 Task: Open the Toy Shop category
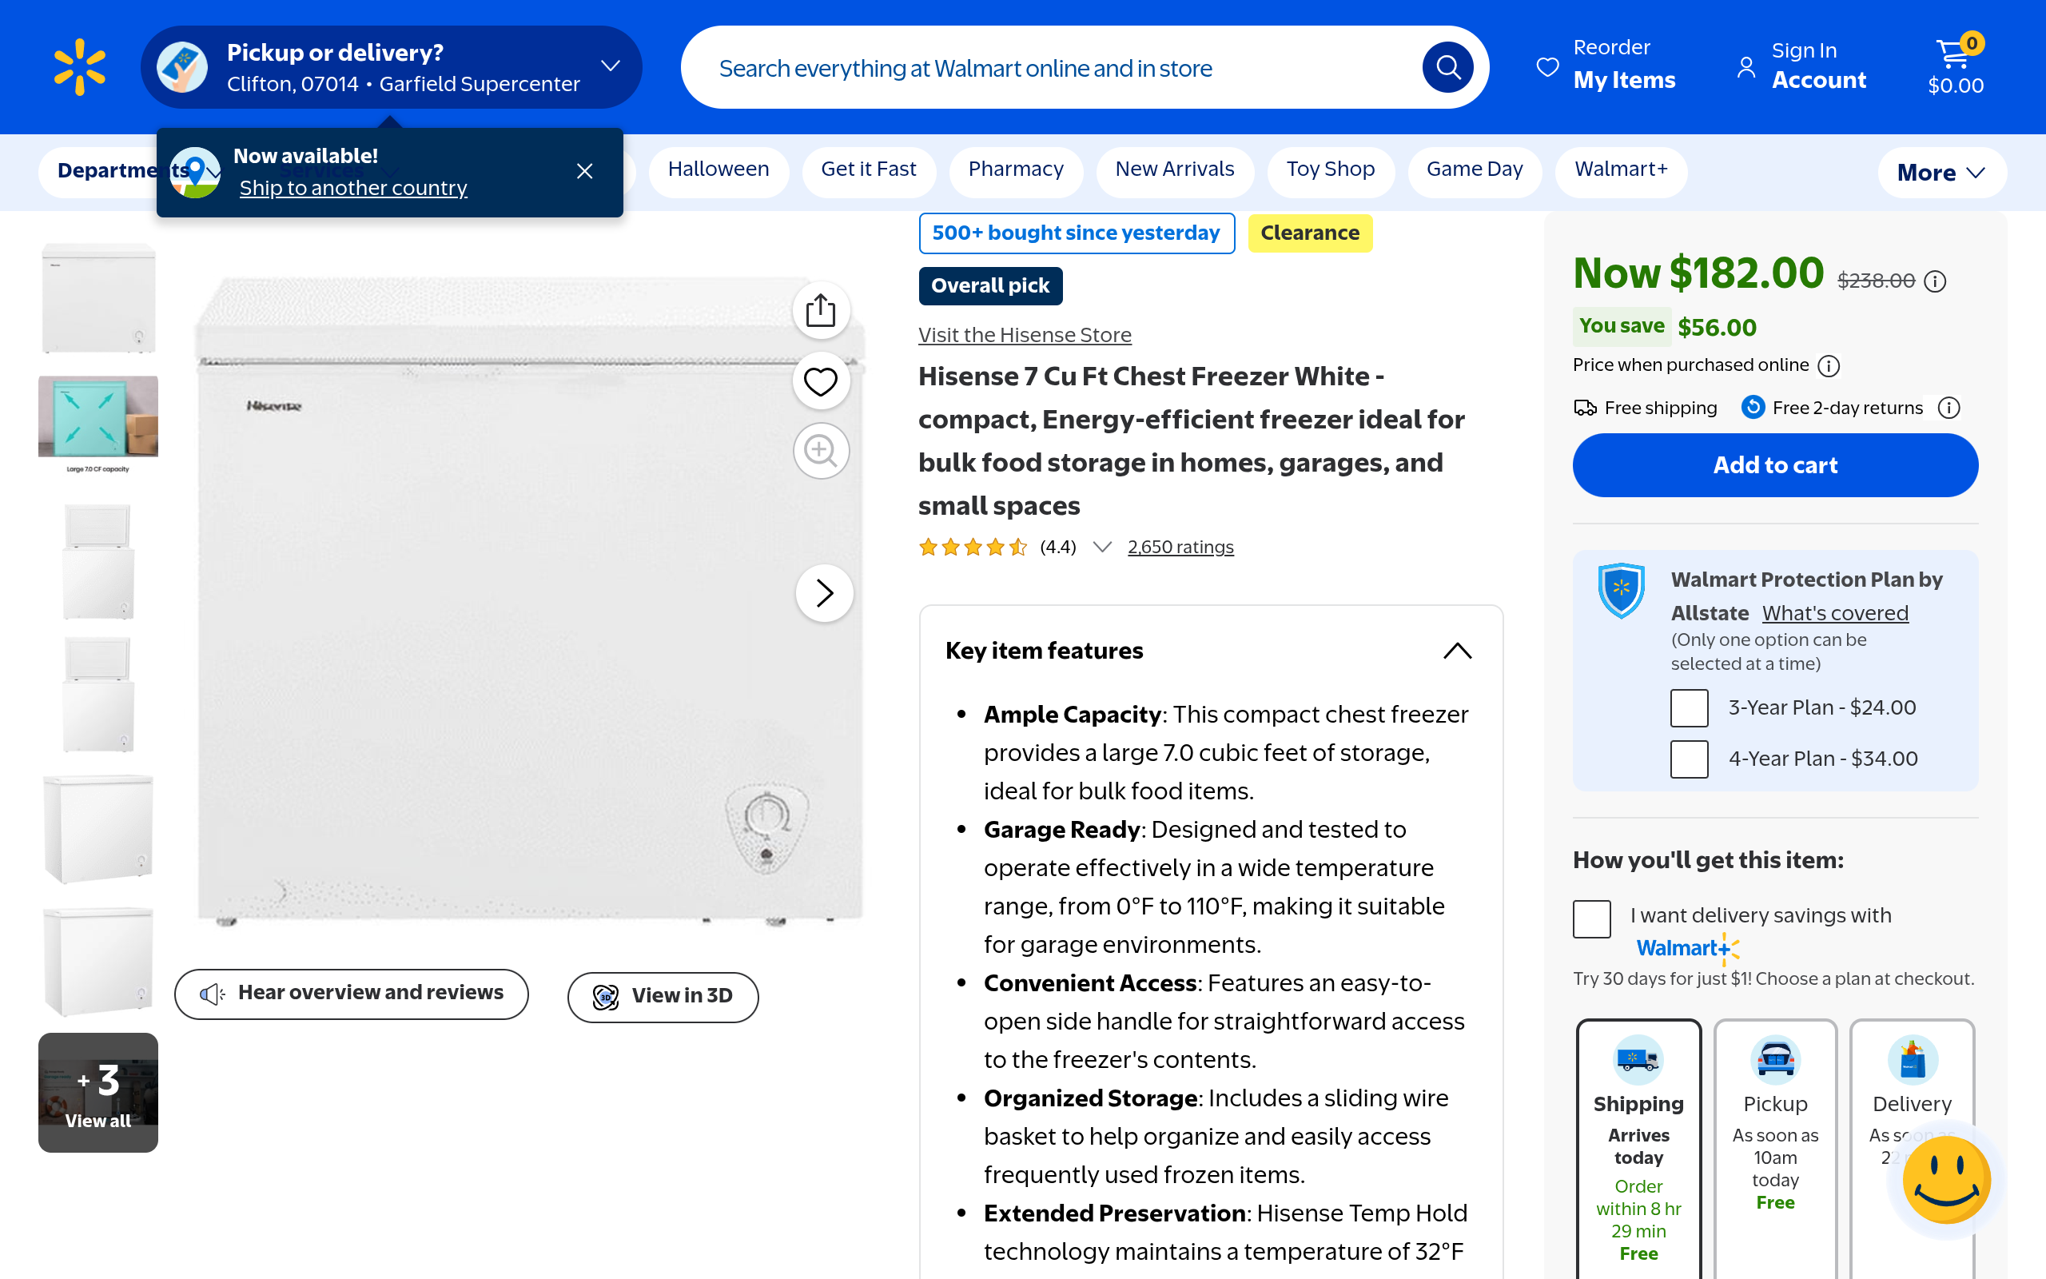(x=1330, y=172)
